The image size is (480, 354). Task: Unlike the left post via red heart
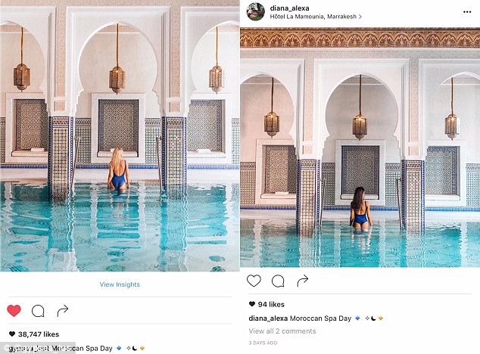14,311
